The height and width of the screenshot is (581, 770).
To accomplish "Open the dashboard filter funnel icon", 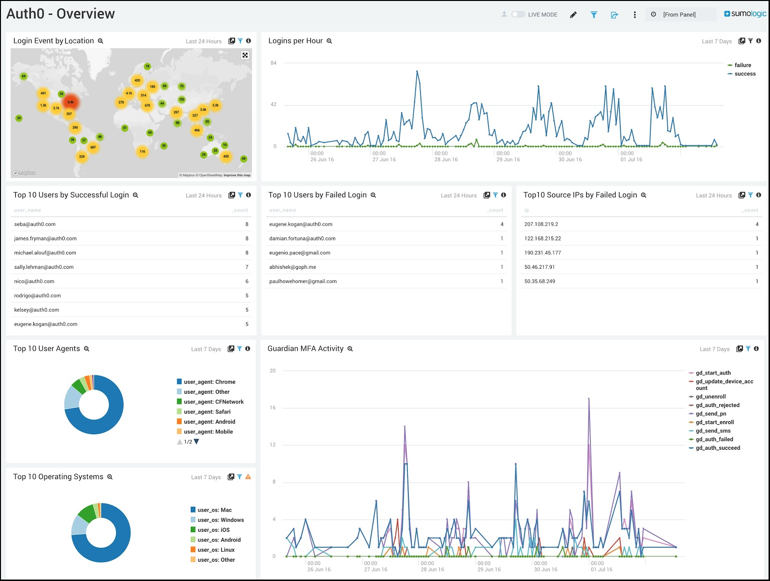I will click(x=594, y=15).
